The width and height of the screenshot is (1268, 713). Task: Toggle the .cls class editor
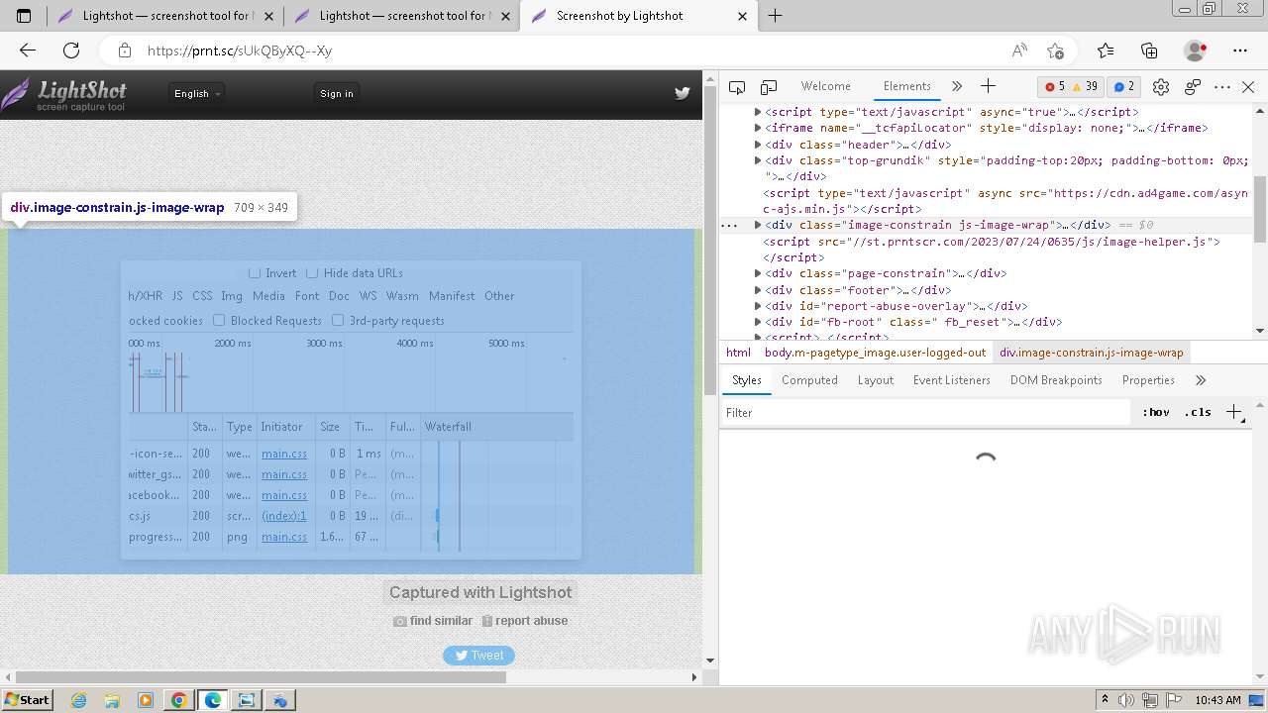tap(1198, 412)
